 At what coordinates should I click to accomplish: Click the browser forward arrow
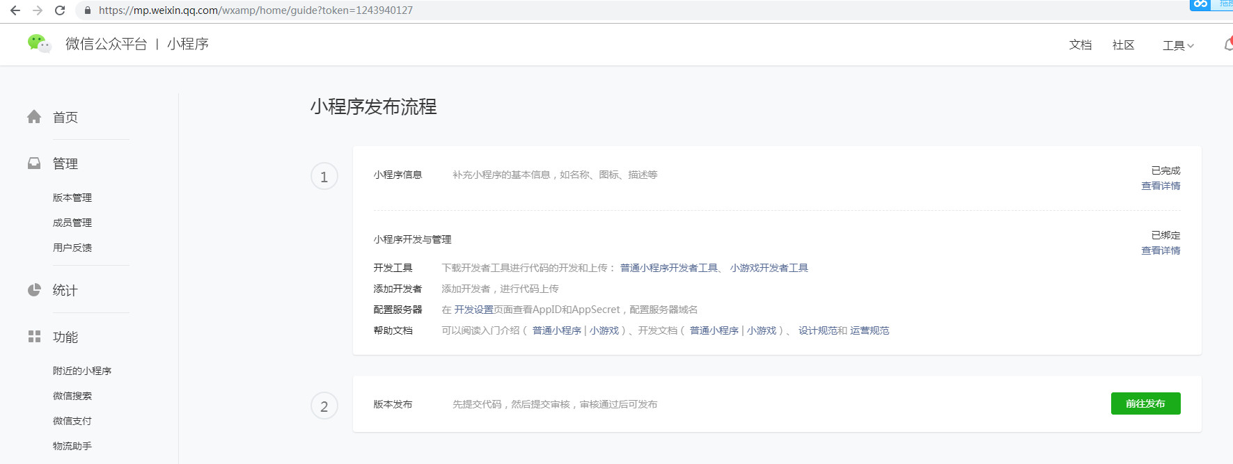pos(38,10)
